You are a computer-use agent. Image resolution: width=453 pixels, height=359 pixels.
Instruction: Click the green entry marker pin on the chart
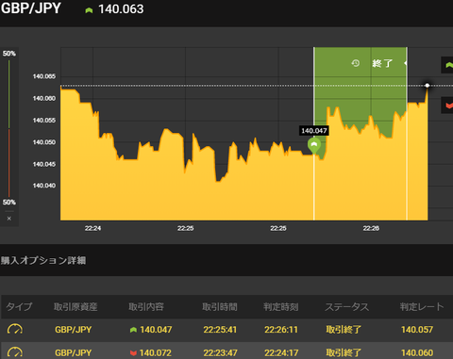point(314,145)
